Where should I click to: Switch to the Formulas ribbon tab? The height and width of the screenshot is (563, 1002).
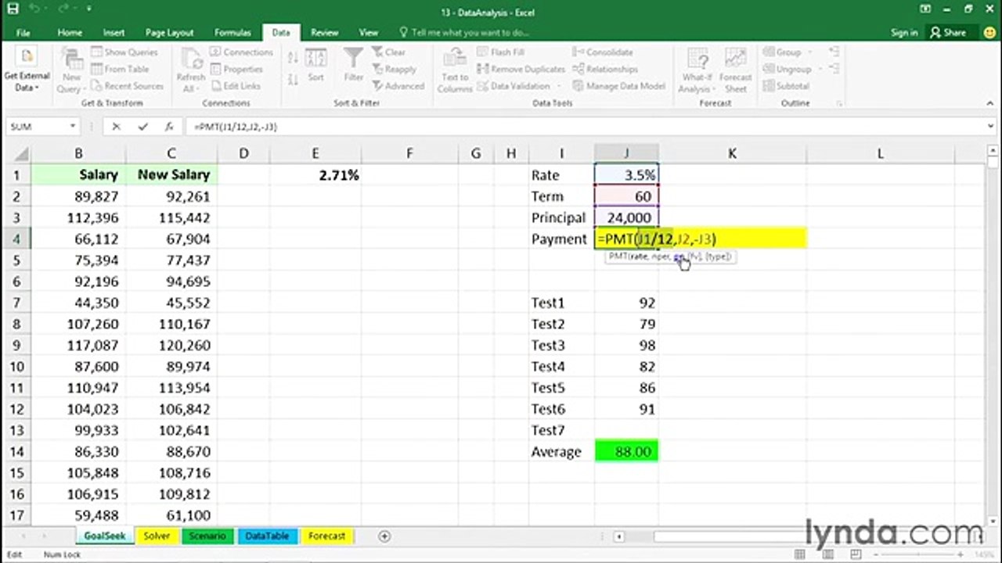point(232,33)
